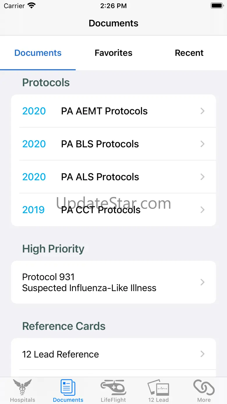This screenshot has height=404, width=227.
Task: Open Protocol 931 Suspected Influenza-Like Illness
Action: 89,282
